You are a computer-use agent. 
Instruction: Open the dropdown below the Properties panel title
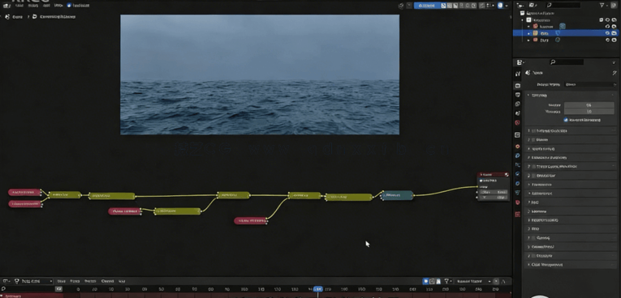click(590, 84)
